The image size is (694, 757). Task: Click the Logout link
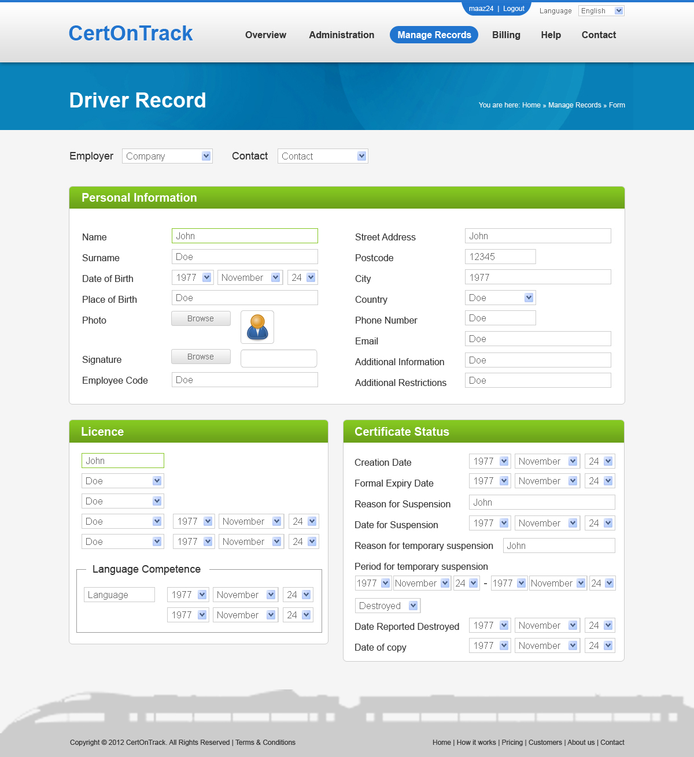click(x=514, y=9)
